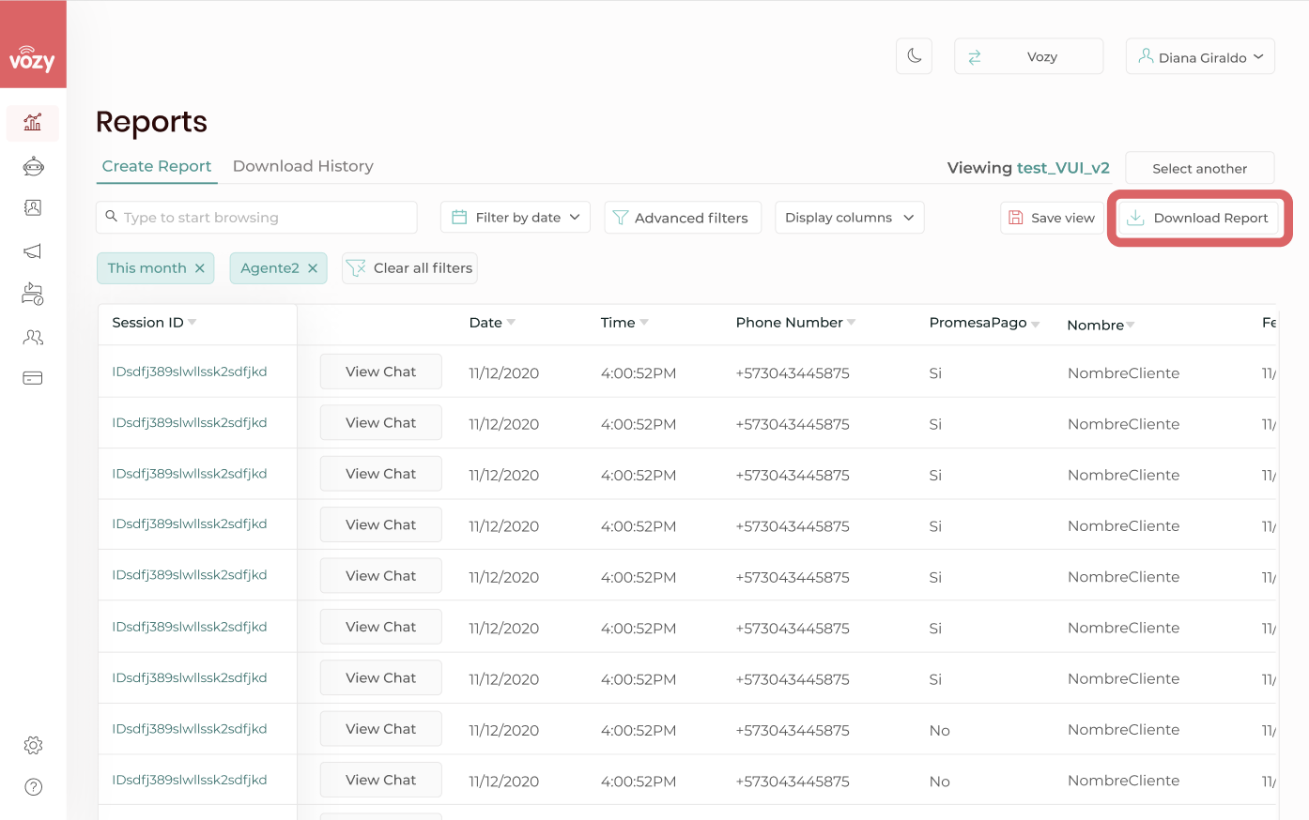Sort by Nombre column arrow

point(1131,325)
